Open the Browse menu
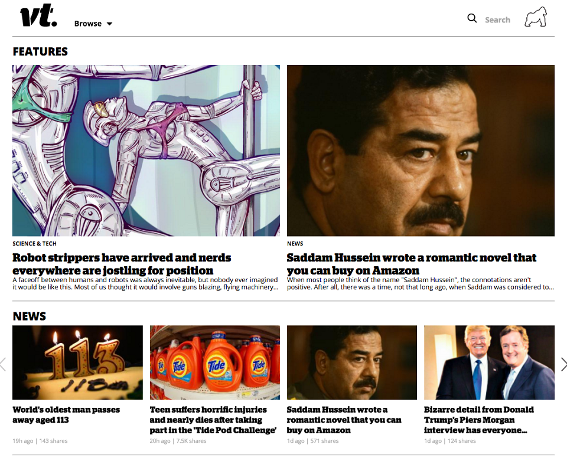Viewport: 567px width, 464px height. point(88,24)
